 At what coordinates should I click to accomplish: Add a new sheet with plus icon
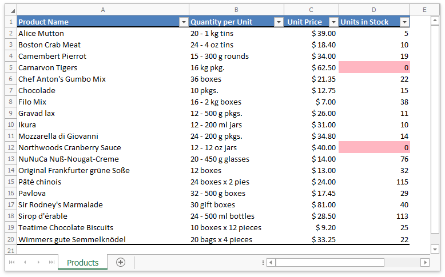[x=121, y=262]
